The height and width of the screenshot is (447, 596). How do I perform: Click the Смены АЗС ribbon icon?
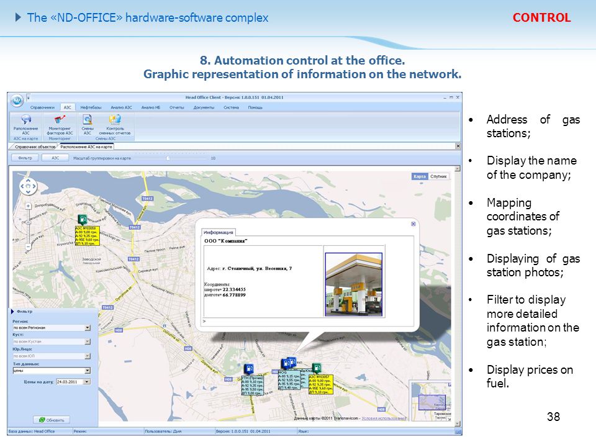tap(88, 126)
